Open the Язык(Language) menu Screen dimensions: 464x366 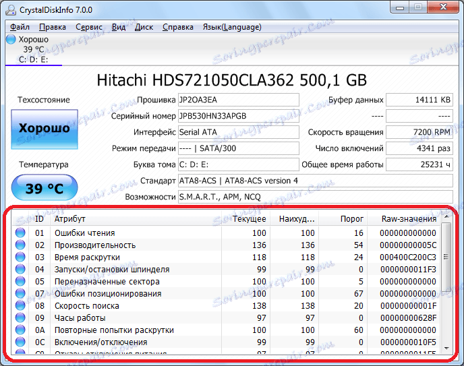pos(232,27)
